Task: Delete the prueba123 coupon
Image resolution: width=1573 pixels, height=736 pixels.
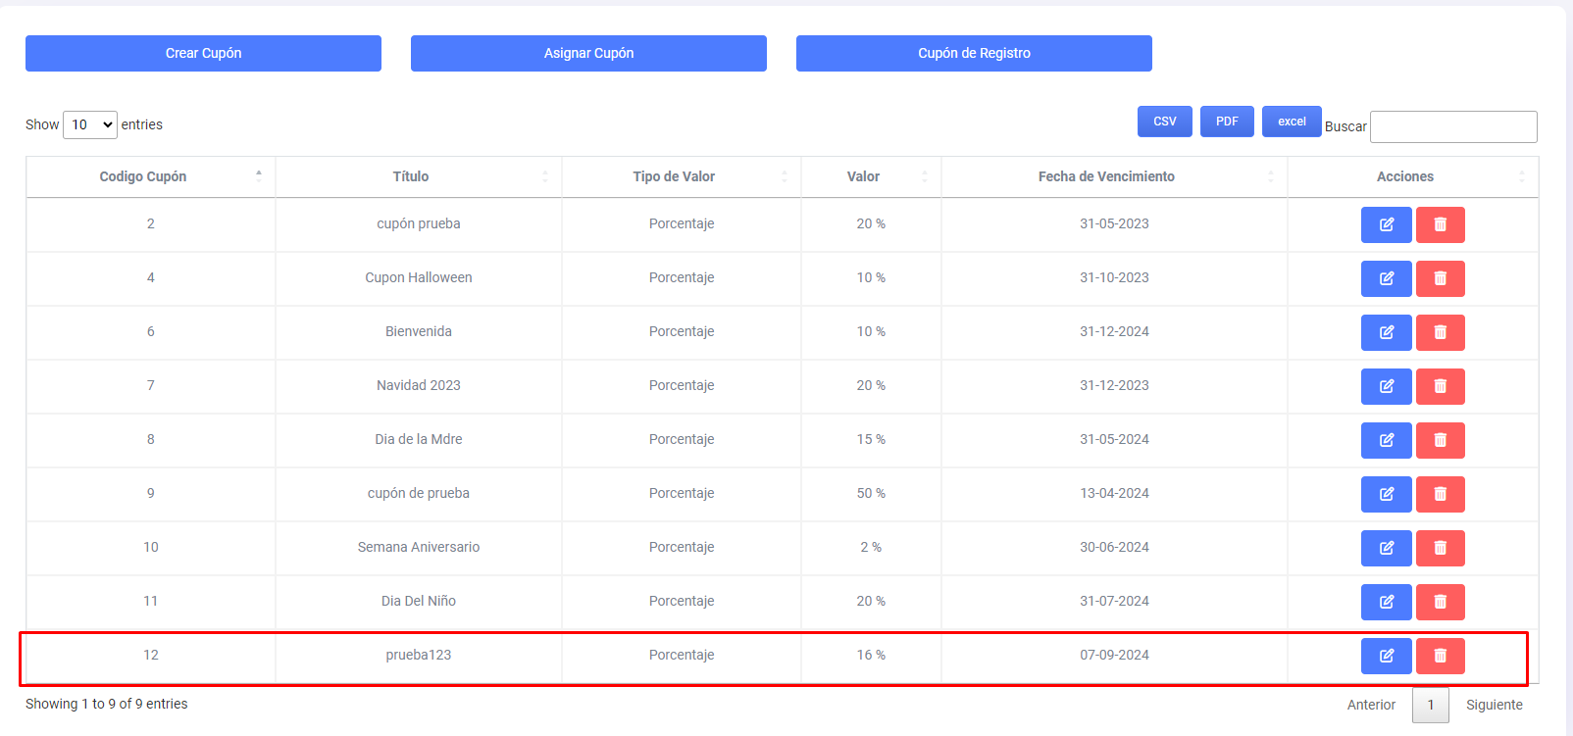Action: point(1440,656)
